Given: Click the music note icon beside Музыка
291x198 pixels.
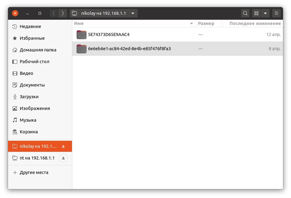Looking at the screenshot, I should pyautogui.click(x=15, y=120).
